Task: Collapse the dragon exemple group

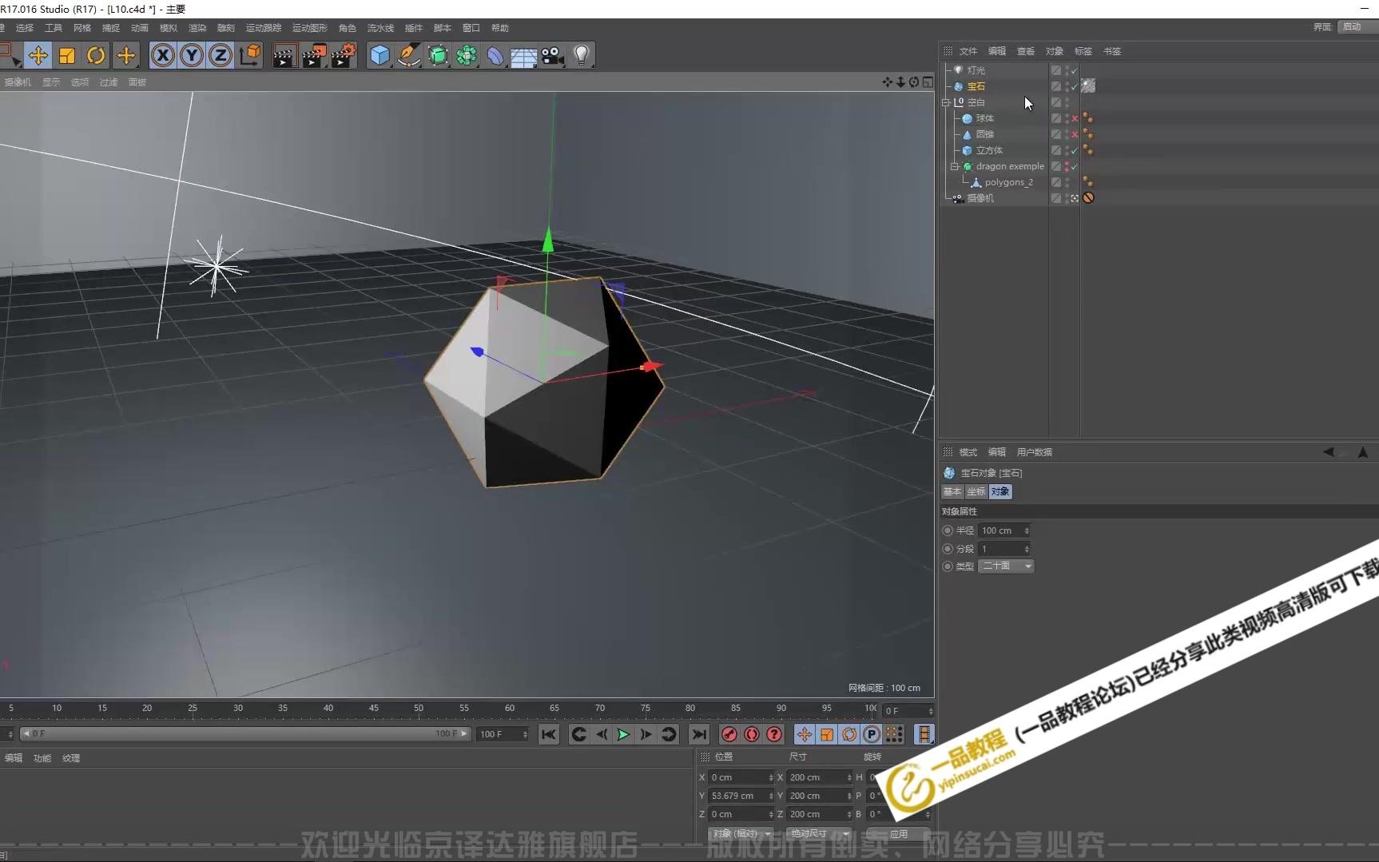Action: (x=955, y=166)
